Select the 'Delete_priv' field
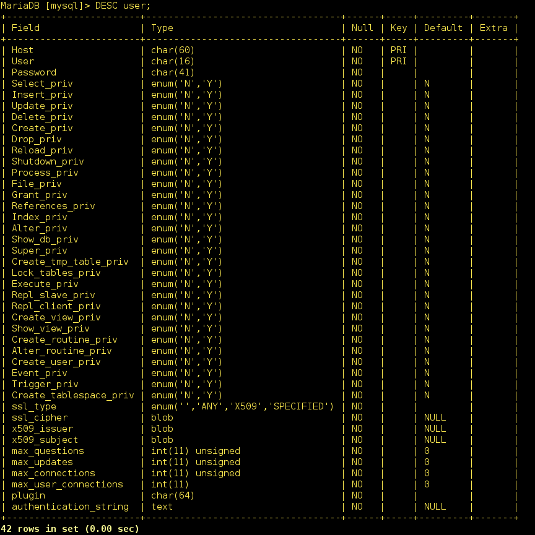This screenshot has width=535, height=535. pyautogui.click(x=42, y=117)
